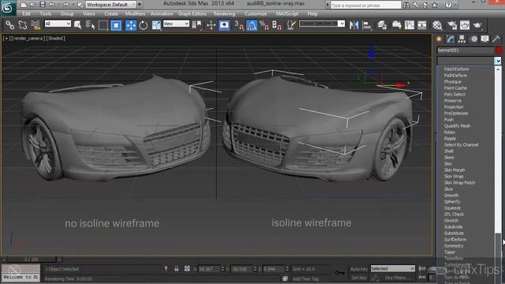This screenshot has width=505, height=284.
Task: Choose the Symmetry modifier from list
Action: (454, 245)
